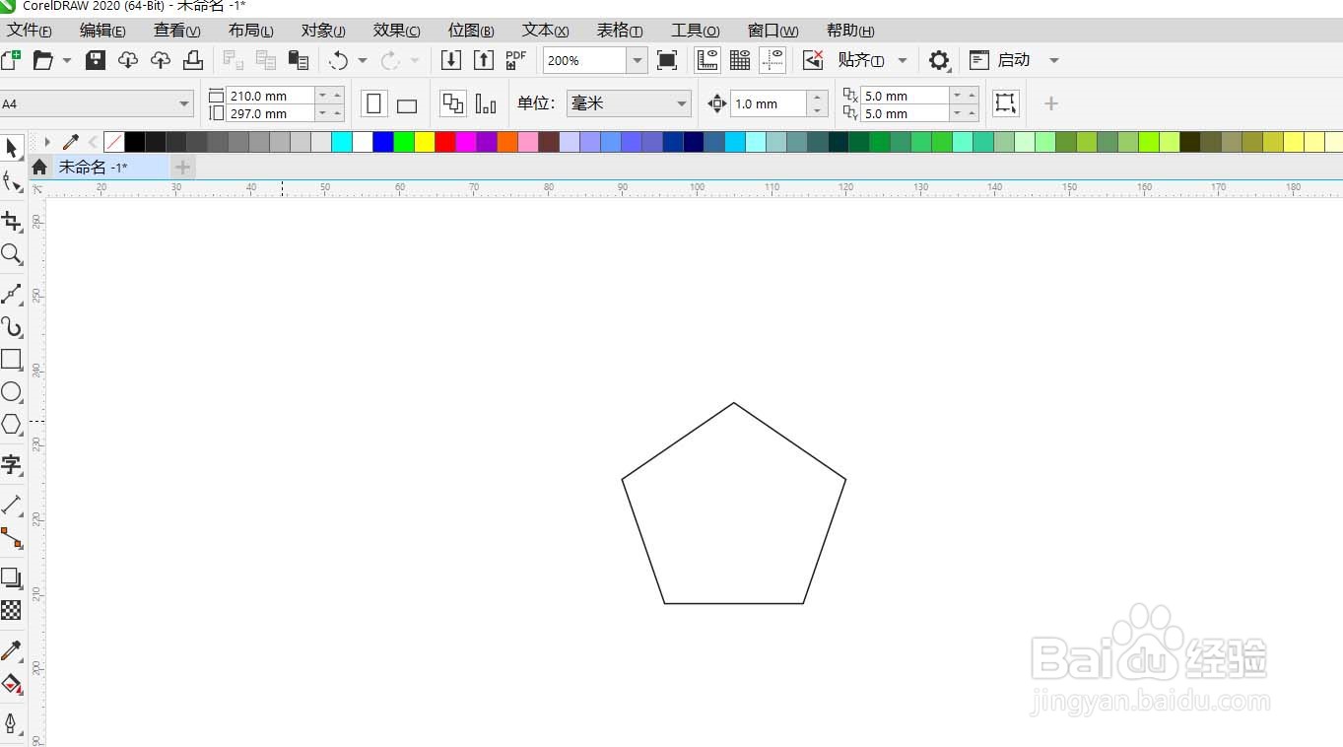Select the Parallel Dimension tool
Viewport: 1343px width, 747px height.
point(12,505)
